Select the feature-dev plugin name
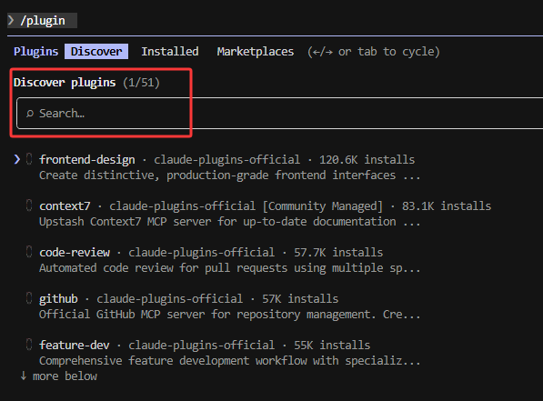Viewport: 543px width, 401px height. point(74,346)
